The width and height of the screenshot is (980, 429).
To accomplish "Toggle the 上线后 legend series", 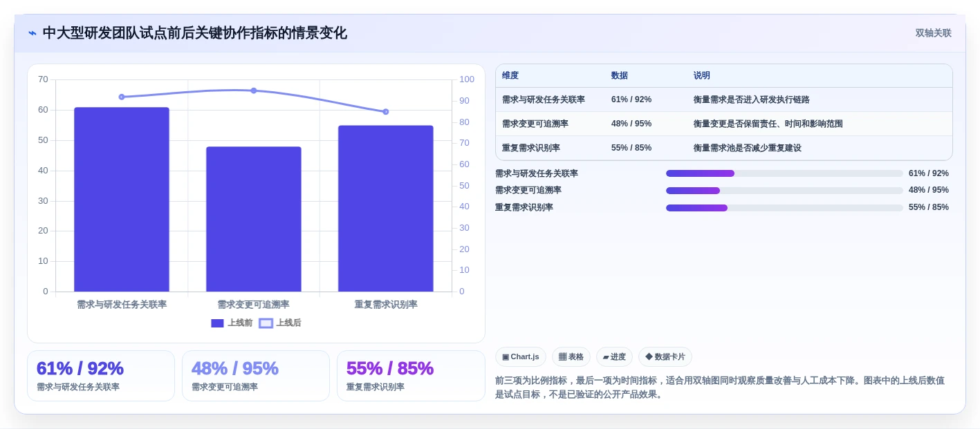I will pyautogui.click(x=280, y=323).
